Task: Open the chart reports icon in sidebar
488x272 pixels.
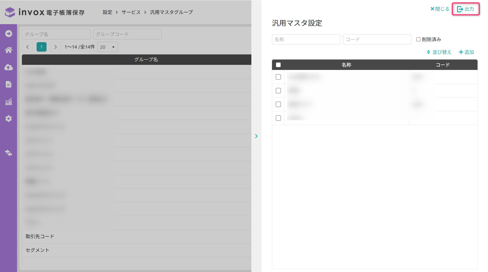Action: click(x=9, y=102)
